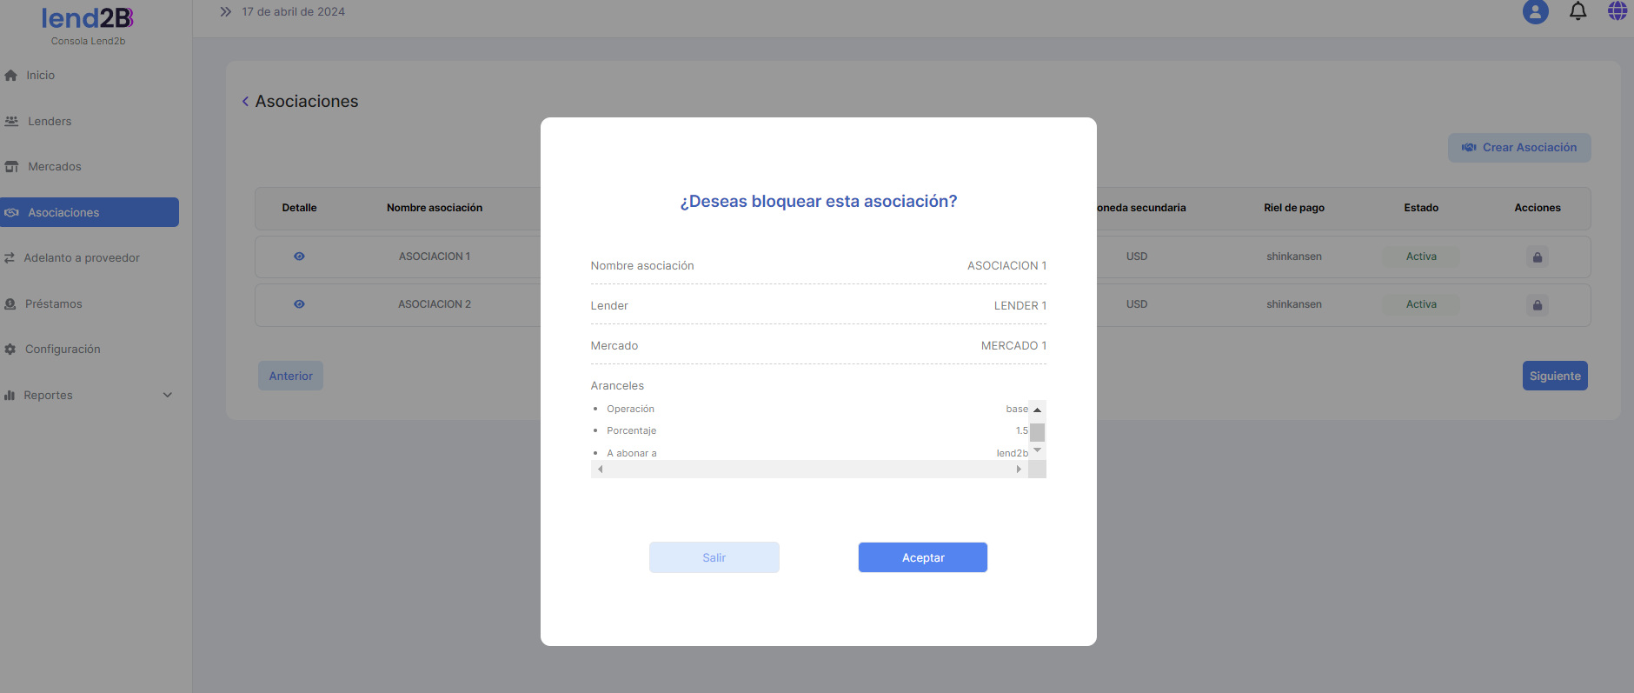Click the Aranceles horizontal scrollbar track
The image size is (1634, 693).
(x=808, y=470)
